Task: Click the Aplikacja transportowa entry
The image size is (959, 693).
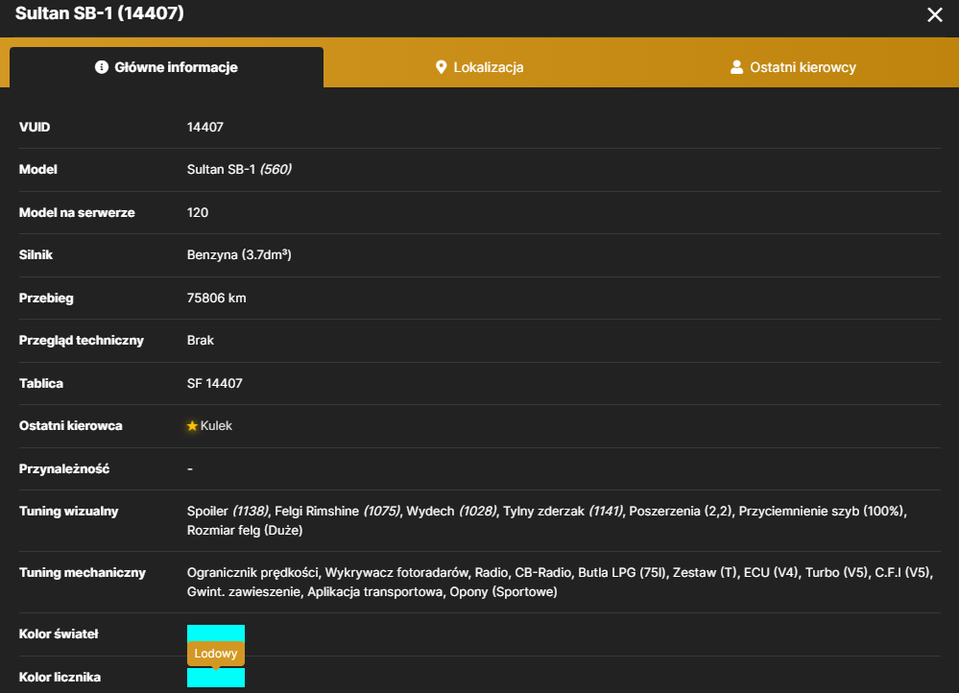Action: [x=375, y=592]
